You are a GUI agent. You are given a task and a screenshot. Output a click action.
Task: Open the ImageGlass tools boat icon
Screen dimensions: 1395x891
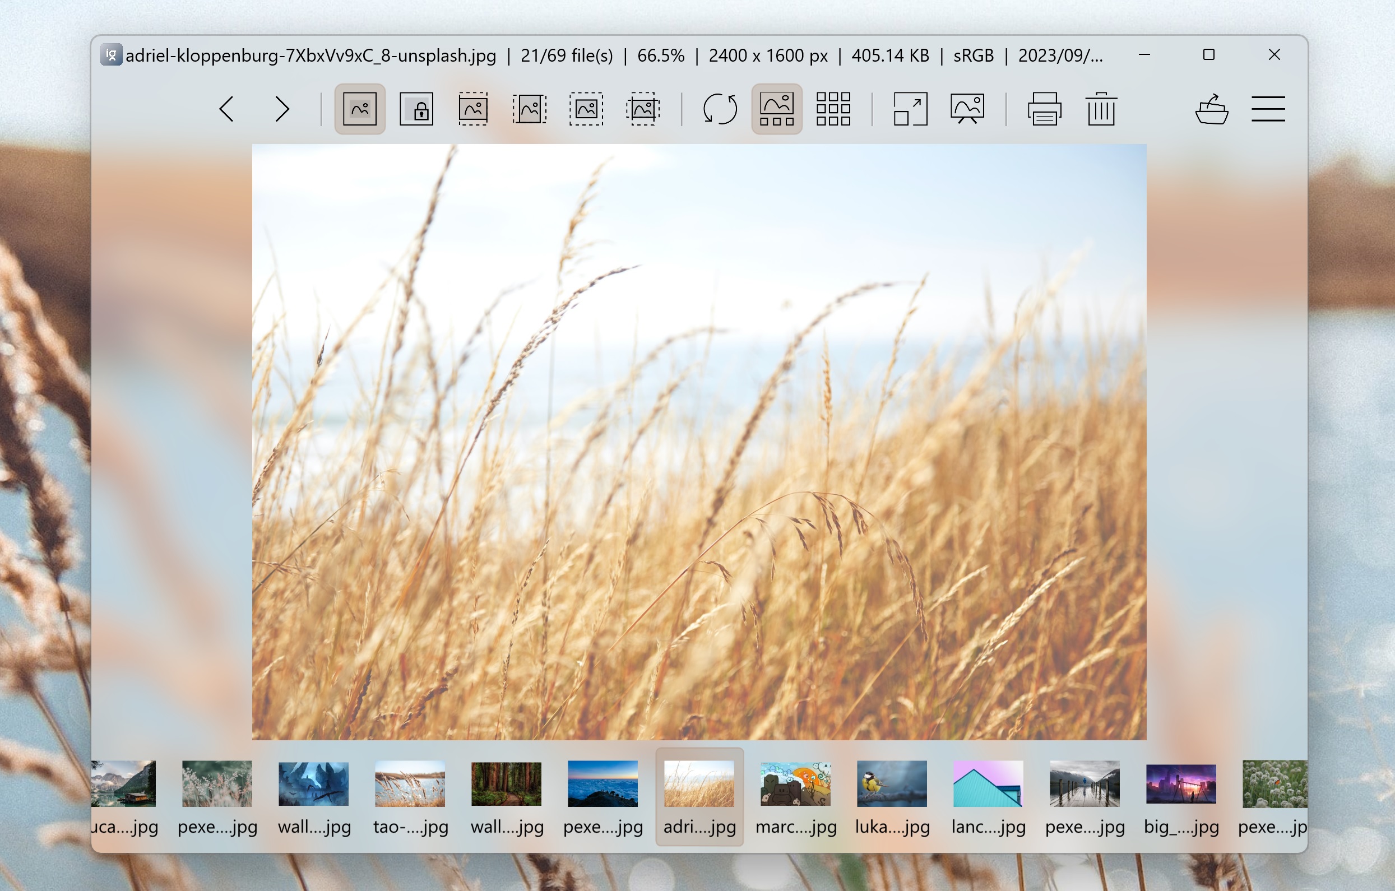coord(1211,109)
